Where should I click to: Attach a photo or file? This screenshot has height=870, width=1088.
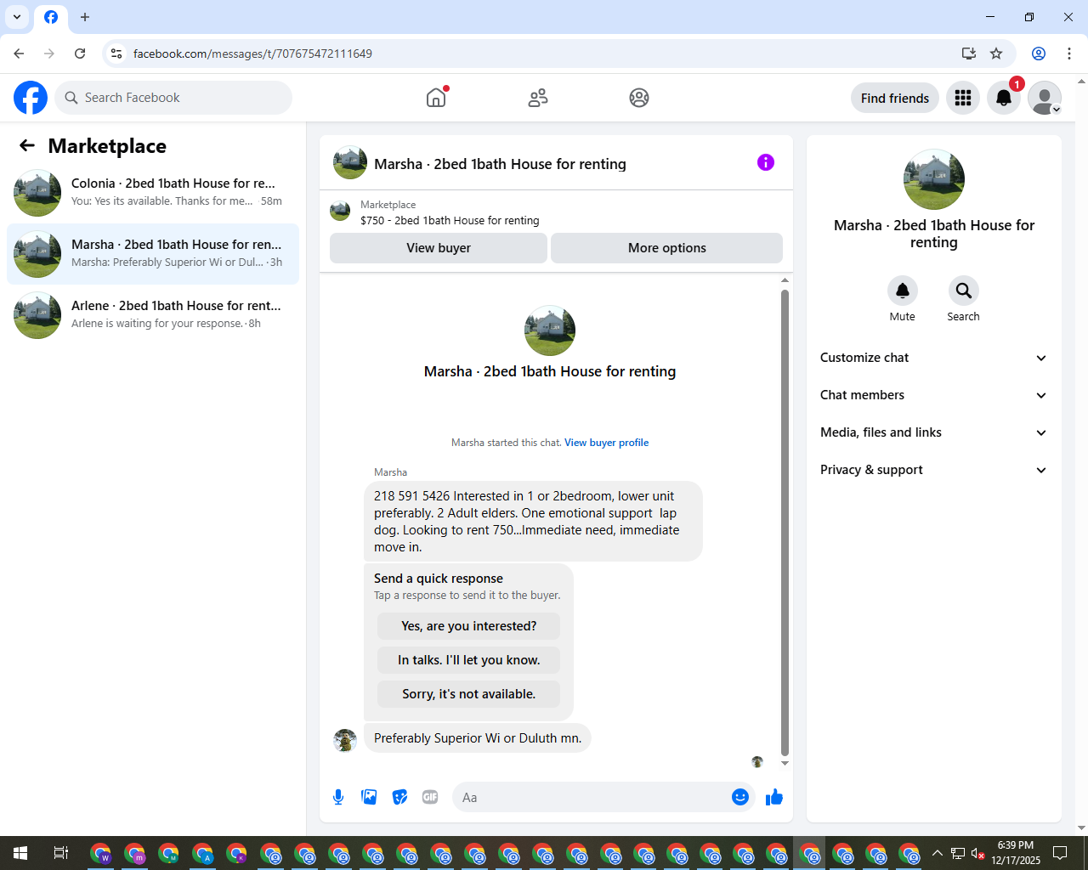369,797
